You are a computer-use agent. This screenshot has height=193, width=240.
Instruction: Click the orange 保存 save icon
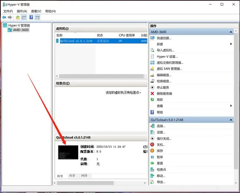(x=152, y=150)
